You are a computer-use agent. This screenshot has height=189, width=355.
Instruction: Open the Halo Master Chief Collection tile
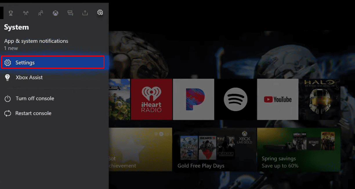point(319,99)
